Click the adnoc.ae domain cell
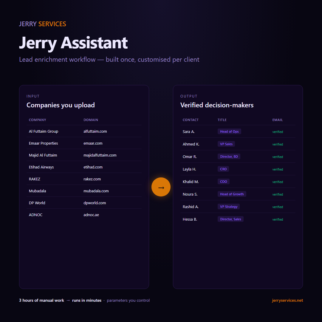The height and width of the screenshot is (322, 322). (91, 215)
